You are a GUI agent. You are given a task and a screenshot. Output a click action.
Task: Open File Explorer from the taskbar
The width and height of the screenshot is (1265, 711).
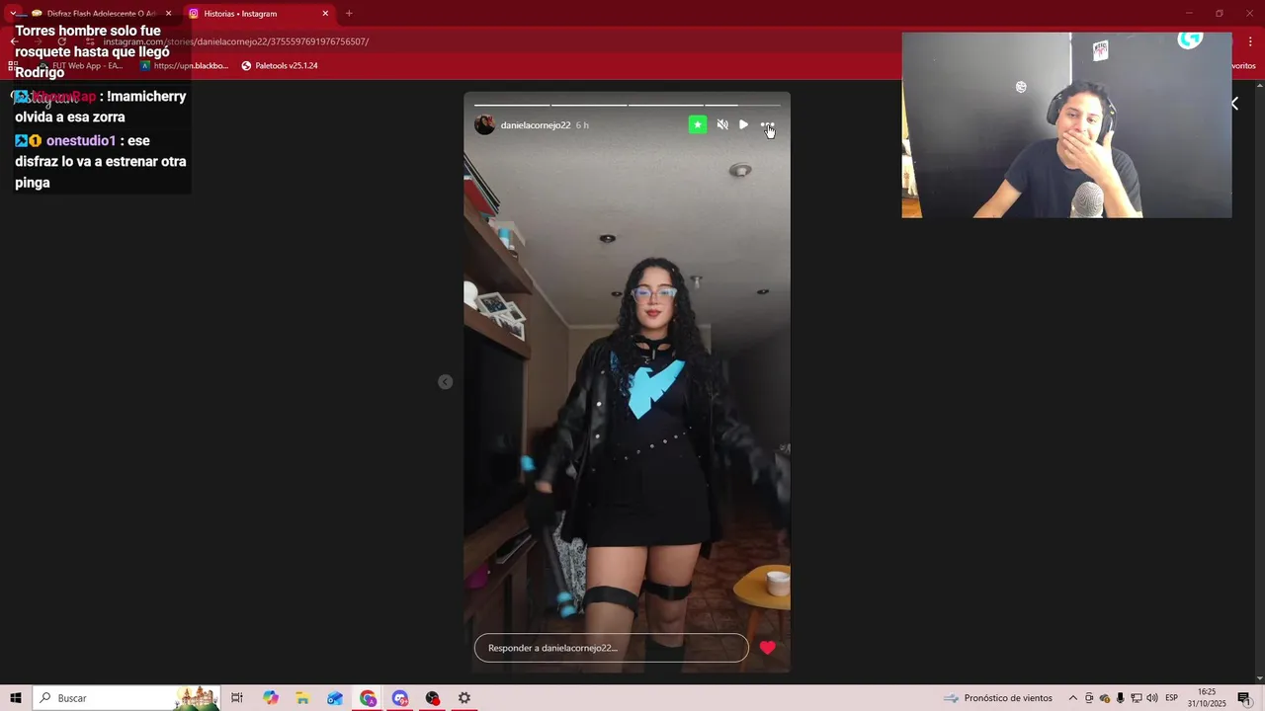point(302,698)
